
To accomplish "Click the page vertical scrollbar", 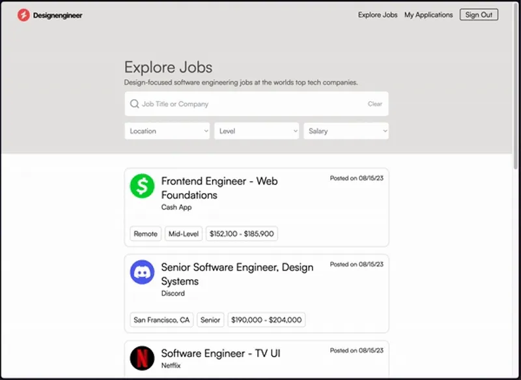I will pos(516,87).
